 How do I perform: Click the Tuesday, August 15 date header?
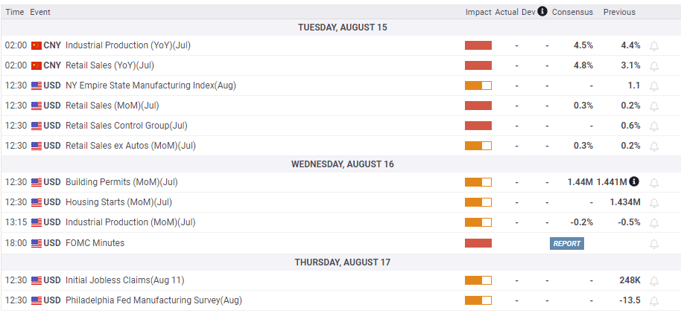342,28
